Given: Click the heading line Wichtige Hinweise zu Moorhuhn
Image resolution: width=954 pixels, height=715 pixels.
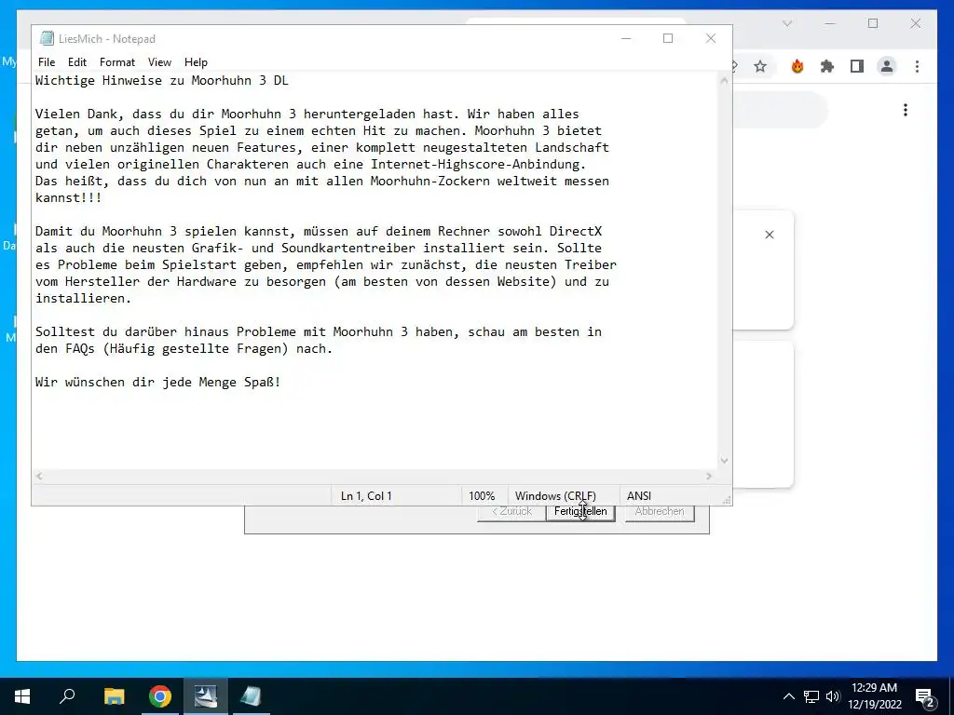Looking at the screenshot, I should [x=162, y=80].
